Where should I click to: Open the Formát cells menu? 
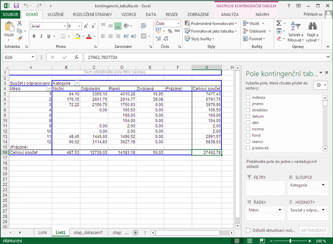click(x=254, y=39)
